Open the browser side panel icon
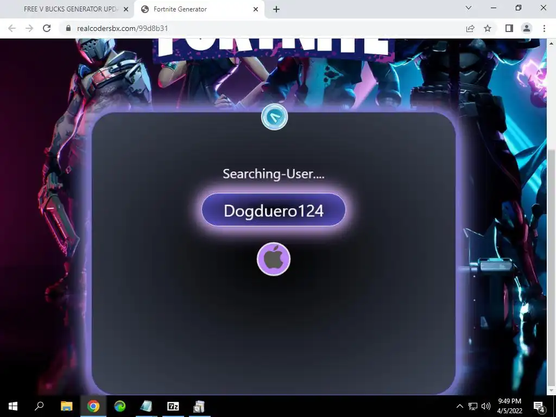This screenshot has width=556, height=417. point(509,28)
